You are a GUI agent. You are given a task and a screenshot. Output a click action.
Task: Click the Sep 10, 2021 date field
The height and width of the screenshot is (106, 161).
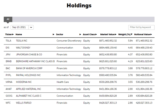20,27
